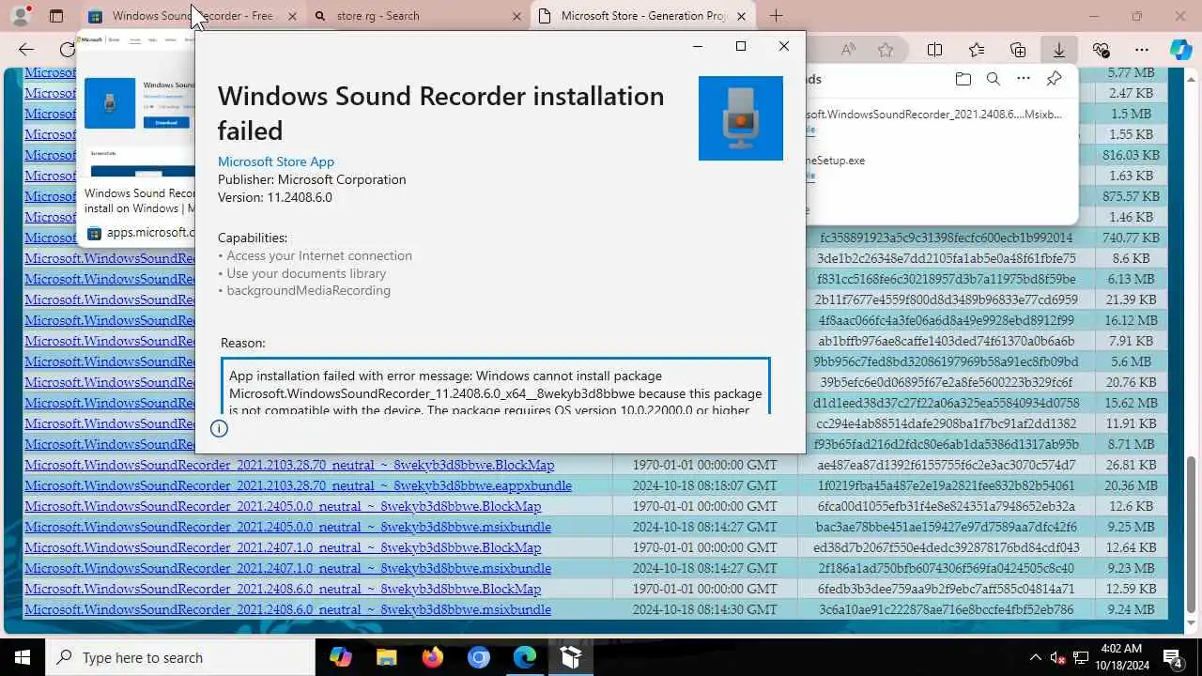The image size is (1202, 676).
Task: Open Windows Start menu
Action: pyautogui.click(x=22, y=657)
